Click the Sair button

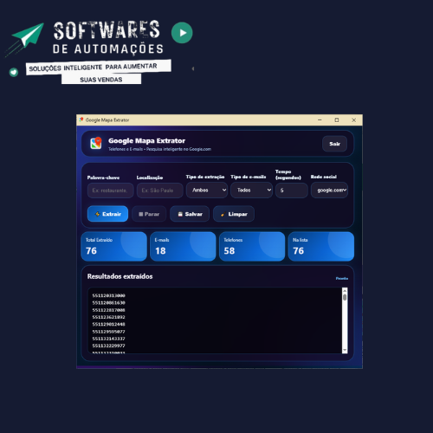(x=334, y=144)
